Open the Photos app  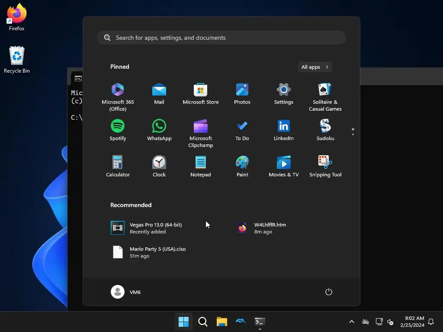tap(242, 94)
